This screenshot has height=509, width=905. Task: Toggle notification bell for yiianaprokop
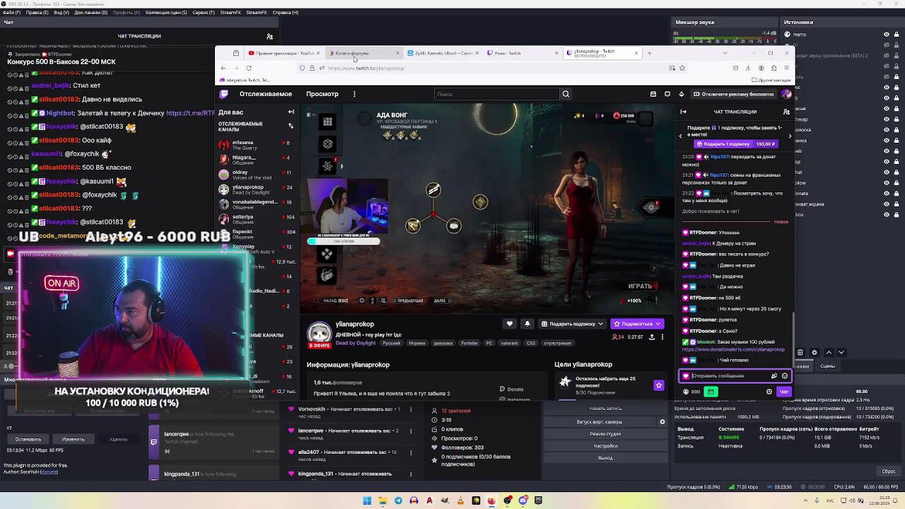tap(527, 324)
